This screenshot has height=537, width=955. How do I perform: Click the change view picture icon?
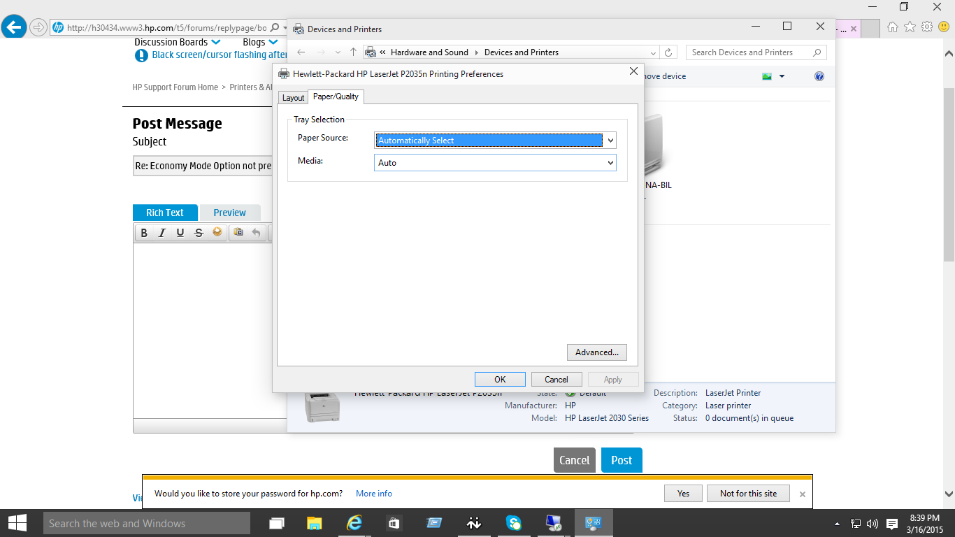(x=767, y=76)
